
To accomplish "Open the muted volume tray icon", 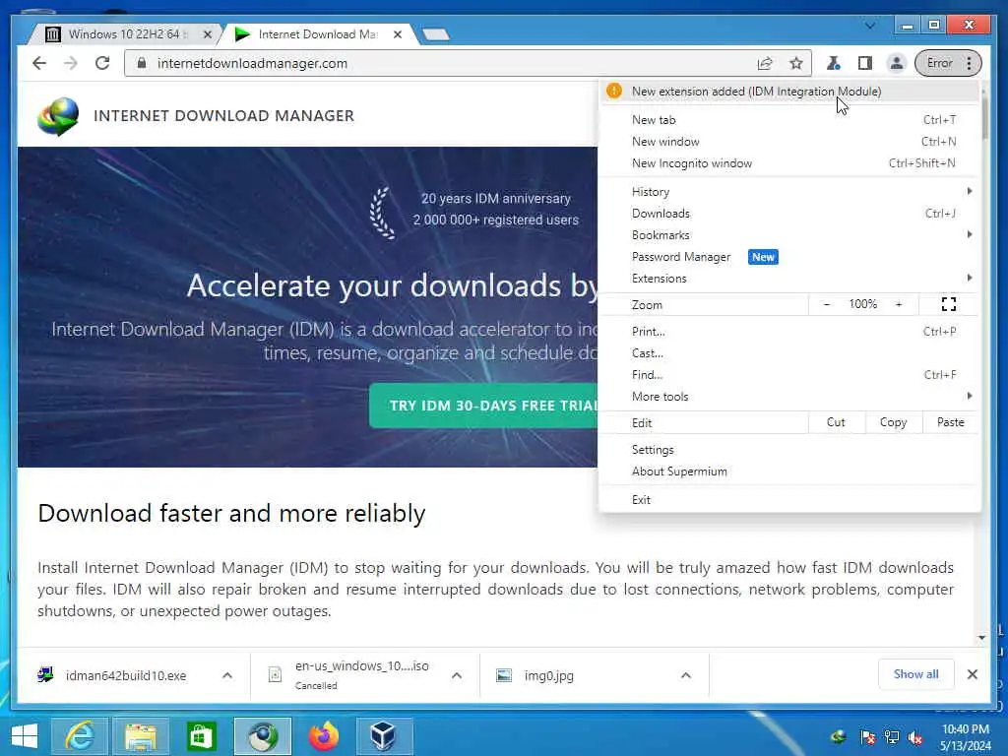I will (x=915, y=737).
